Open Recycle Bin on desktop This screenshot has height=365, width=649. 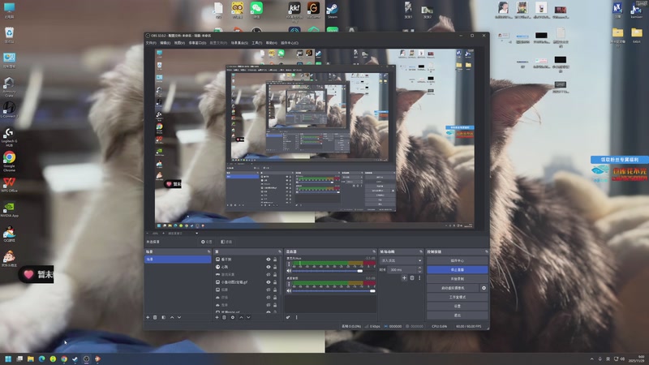pyautogui.click(x=9, y=35)
